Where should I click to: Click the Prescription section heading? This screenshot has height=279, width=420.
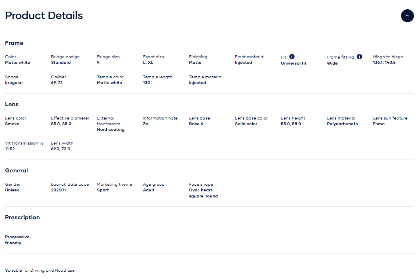pos(22,217)
